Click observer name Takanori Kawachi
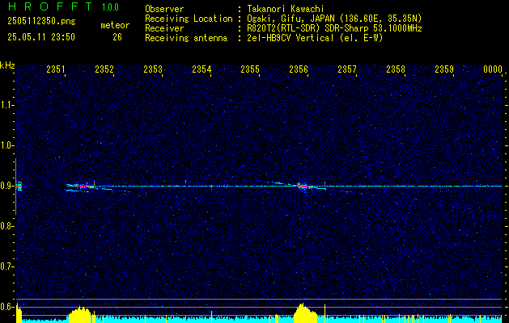This screenshot has height=323, width=509. coord(286,9)
